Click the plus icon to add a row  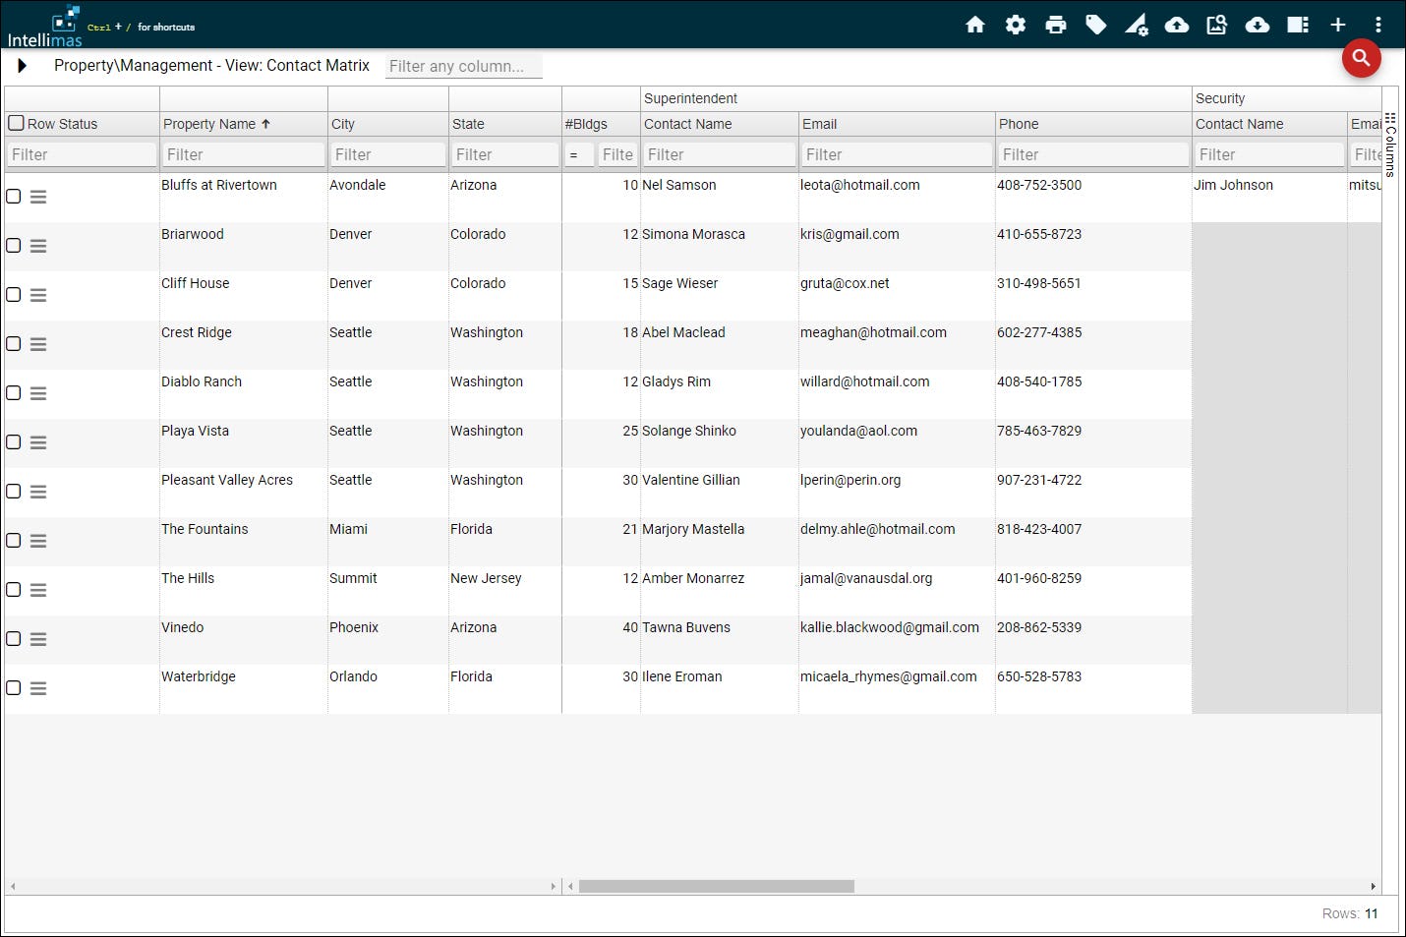point(1338,25)
